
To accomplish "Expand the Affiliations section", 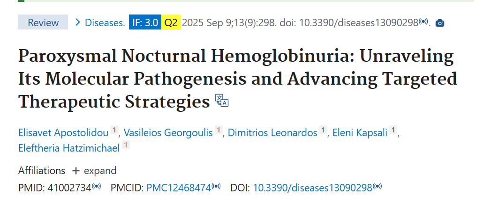I will pyautogui.click(x=94, y=171).
